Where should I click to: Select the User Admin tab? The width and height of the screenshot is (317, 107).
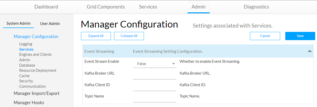coord(50,23)
